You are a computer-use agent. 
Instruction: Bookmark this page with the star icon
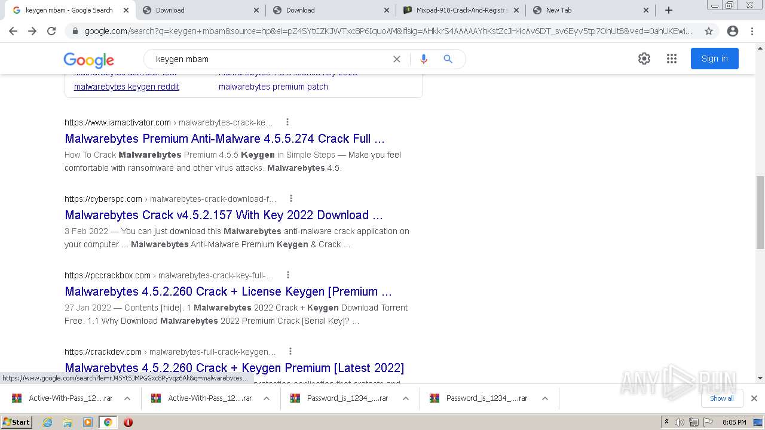[709, 31]
